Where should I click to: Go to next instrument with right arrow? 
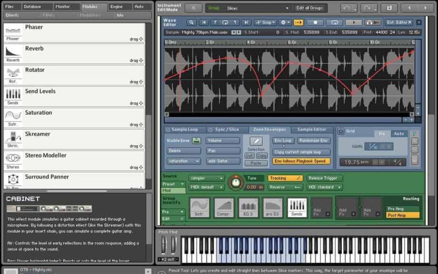(x=425, y=8)
